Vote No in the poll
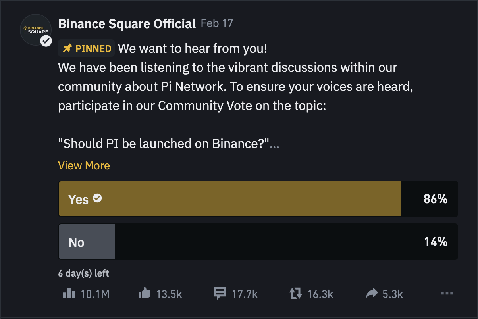 coord(258,242)
